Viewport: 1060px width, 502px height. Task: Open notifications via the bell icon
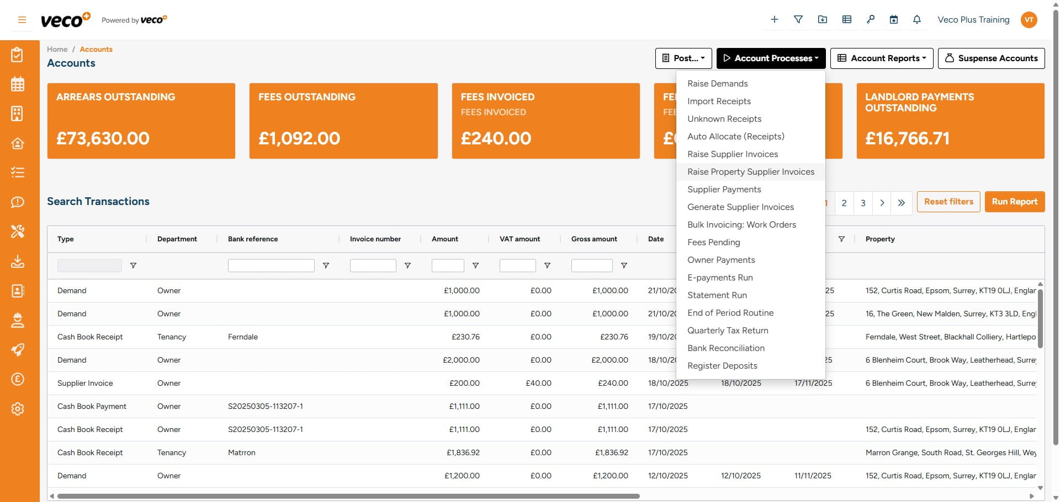[917, 19]
